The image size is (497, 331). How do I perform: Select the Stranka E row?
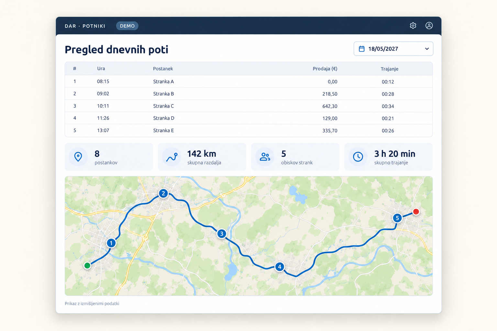click(x=248, y=131)
